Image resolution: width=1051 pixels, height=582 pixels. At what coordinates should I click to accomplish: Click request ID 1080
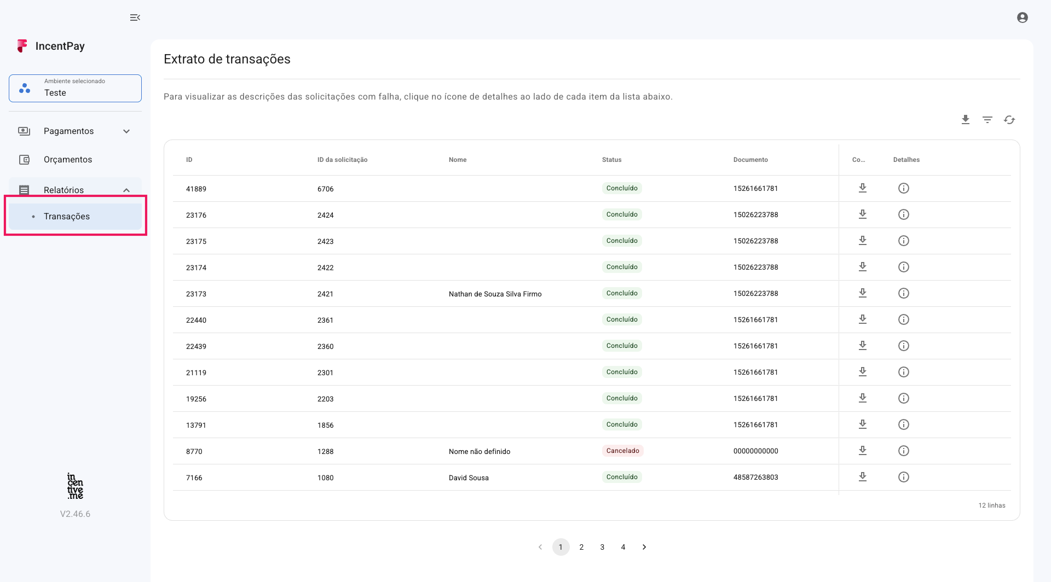(325, 478)
